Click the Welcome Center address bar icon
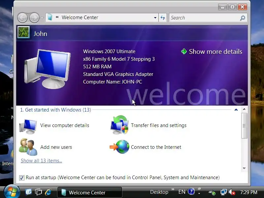The width and height of the screenshot is (264, 198). point(50,17)
